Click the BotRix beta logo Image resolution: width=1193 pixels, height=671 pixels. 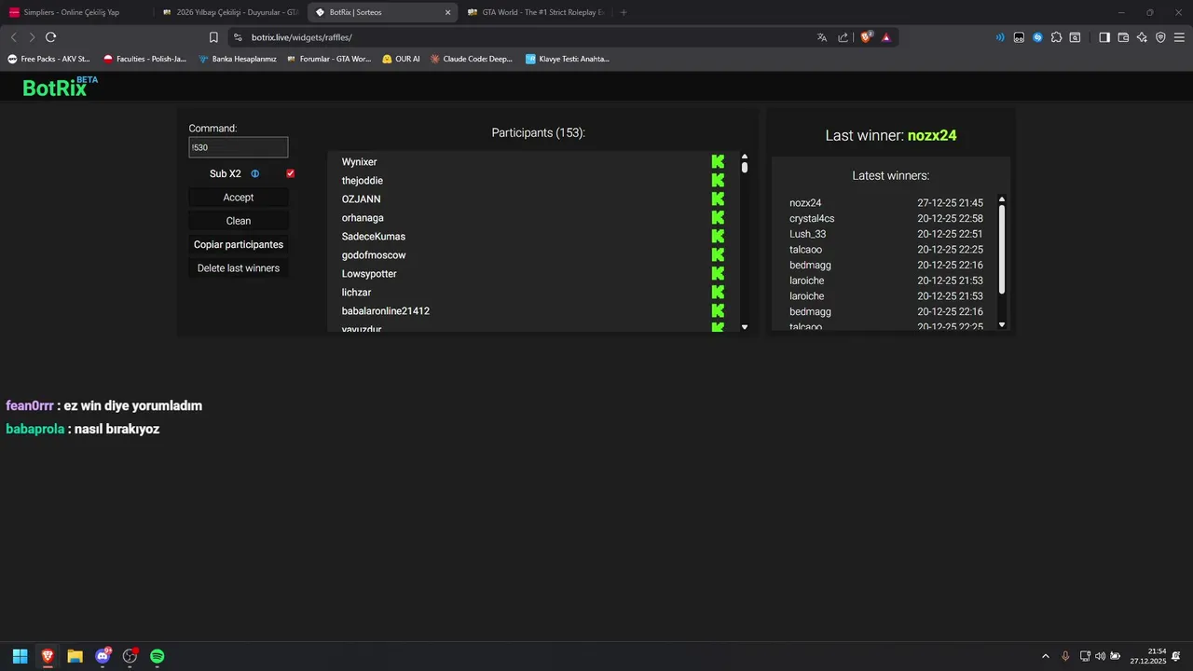point(61,87)
